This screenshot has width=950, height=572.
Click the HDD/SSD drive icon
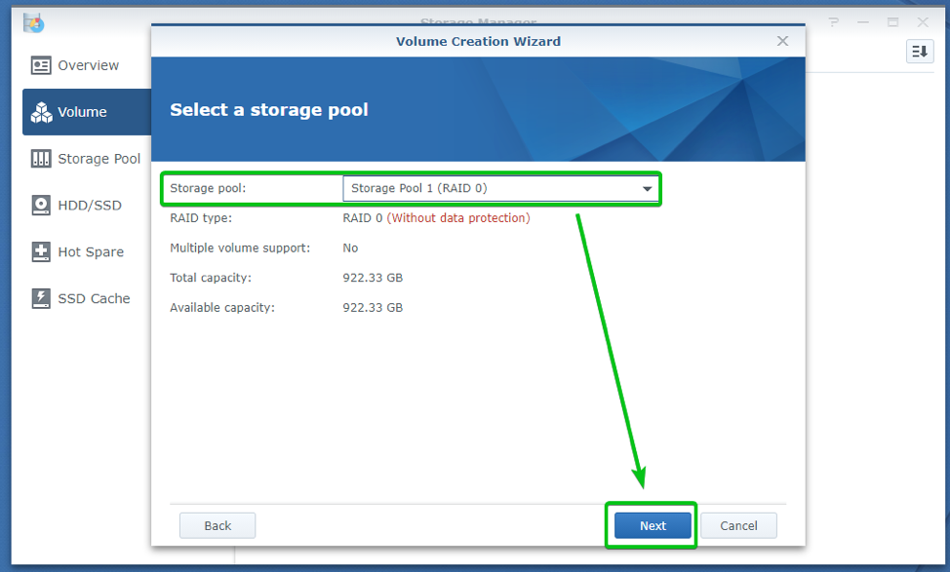coord(41,206)
